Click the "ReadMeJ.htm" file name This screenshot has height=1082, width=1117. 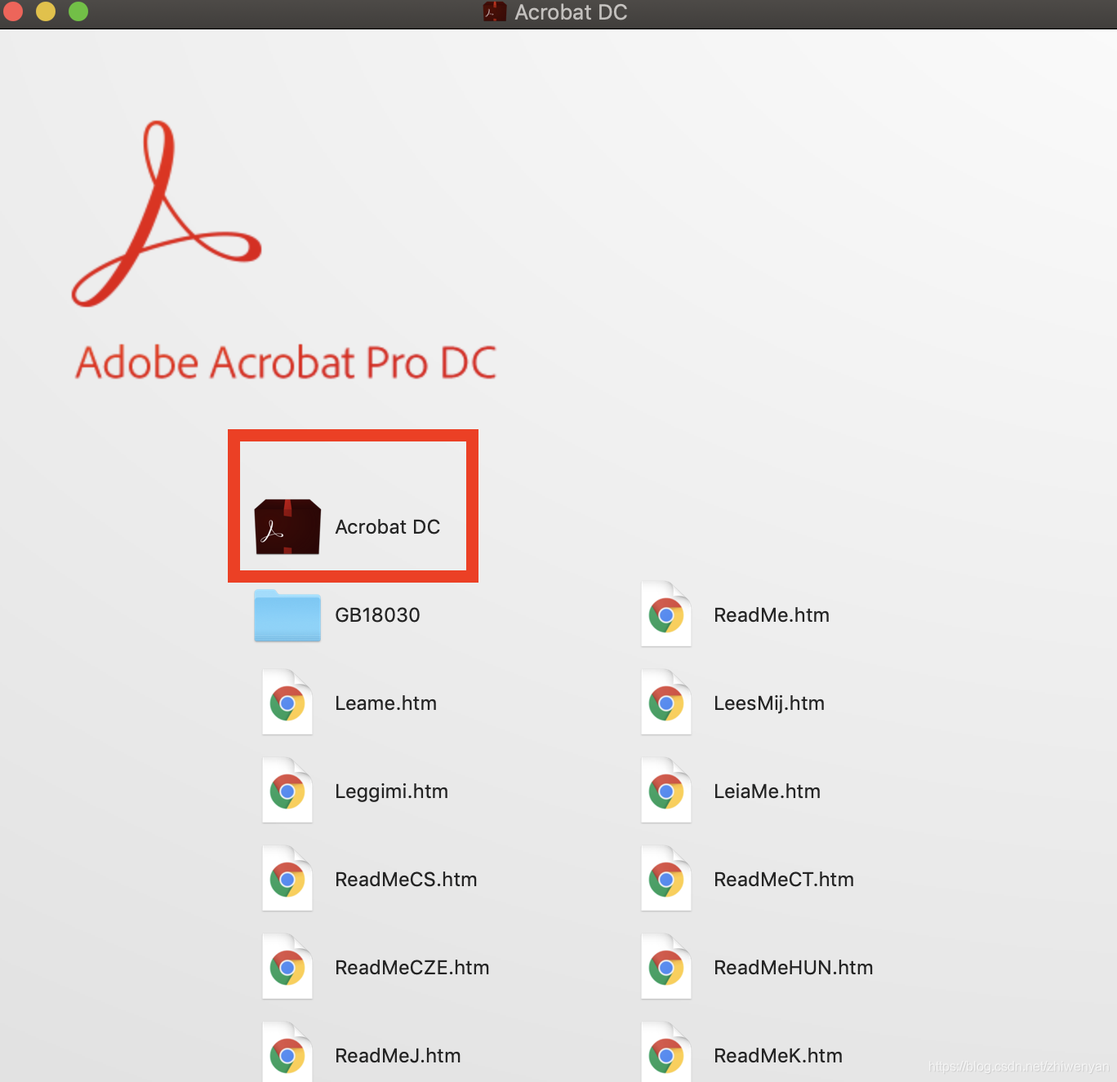(x=398, y=1056)
